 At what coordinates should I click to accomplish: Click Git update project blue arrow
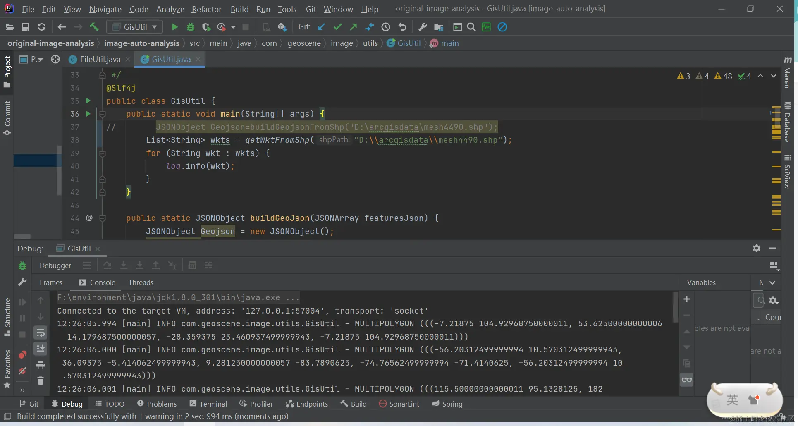[x=321, y=27]
